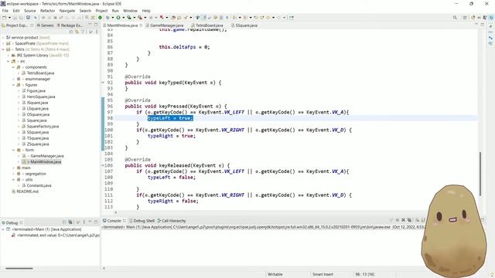Click the green Debug bug icon
495x278 pixels.
point(108,18)
